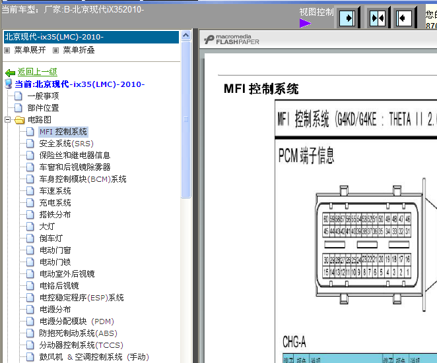Click the CHG-A label in the document
The width and height of the screenshot is (437, 363).
click(x=294, y=341)
